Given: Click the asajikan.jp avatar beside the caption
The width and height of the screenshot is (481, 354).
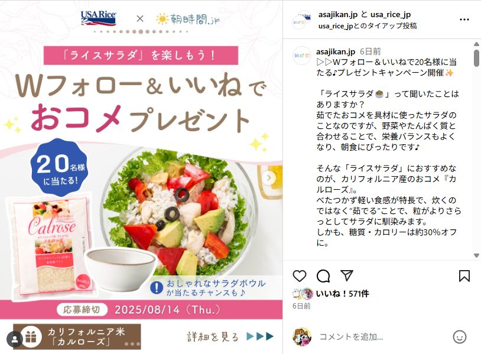Looking at the screenshot, I should pyautogui.click(x=301, y=56).
